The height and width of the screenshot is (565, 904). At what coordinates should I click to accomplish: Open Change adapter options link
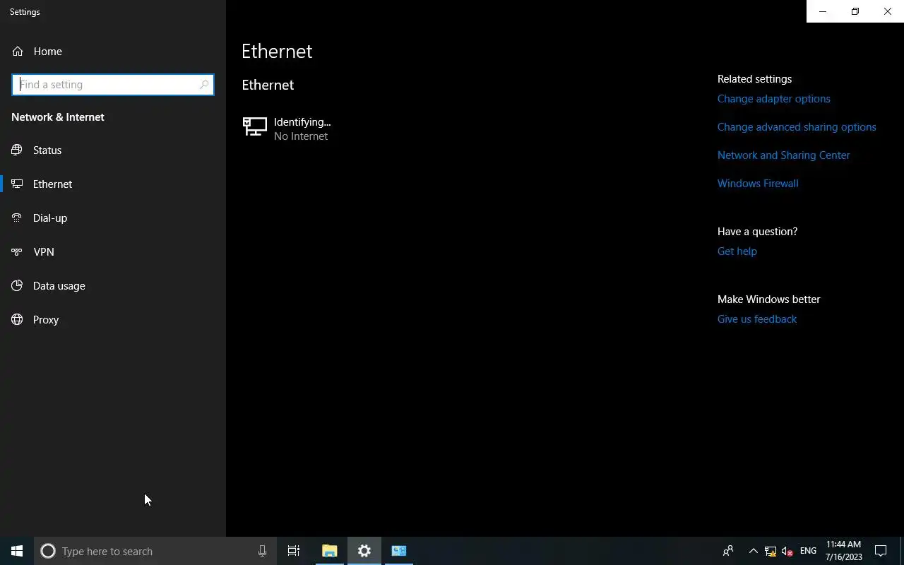tap(773, 99)
